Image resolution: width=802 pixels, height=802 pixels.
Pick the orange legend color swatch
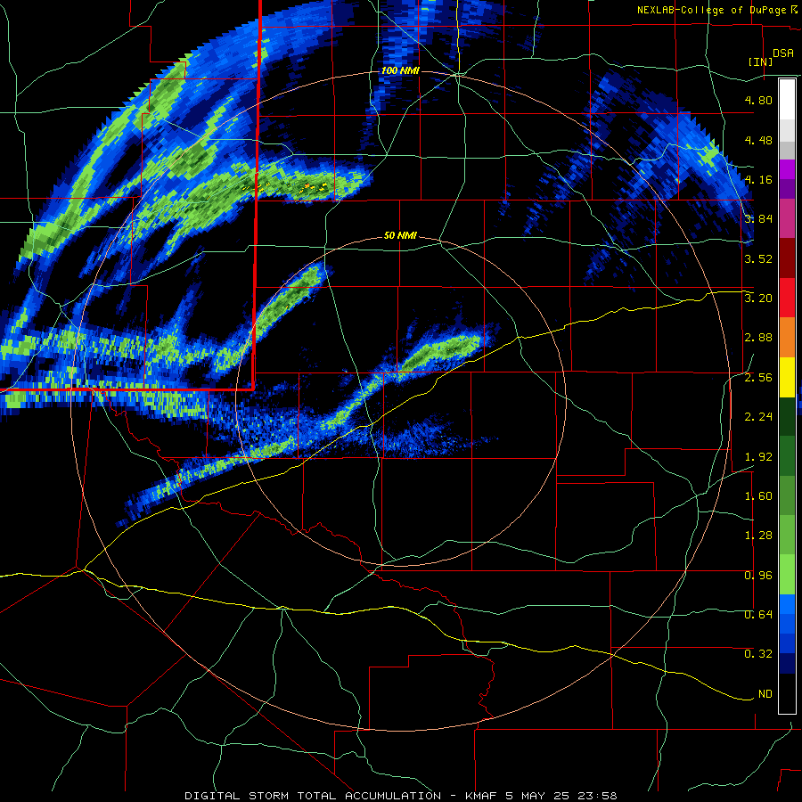click(x=787, y=338)
